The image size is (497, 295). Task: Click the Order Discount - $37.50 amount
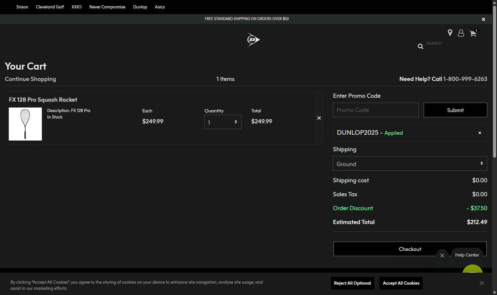click(x=477, y=208)
